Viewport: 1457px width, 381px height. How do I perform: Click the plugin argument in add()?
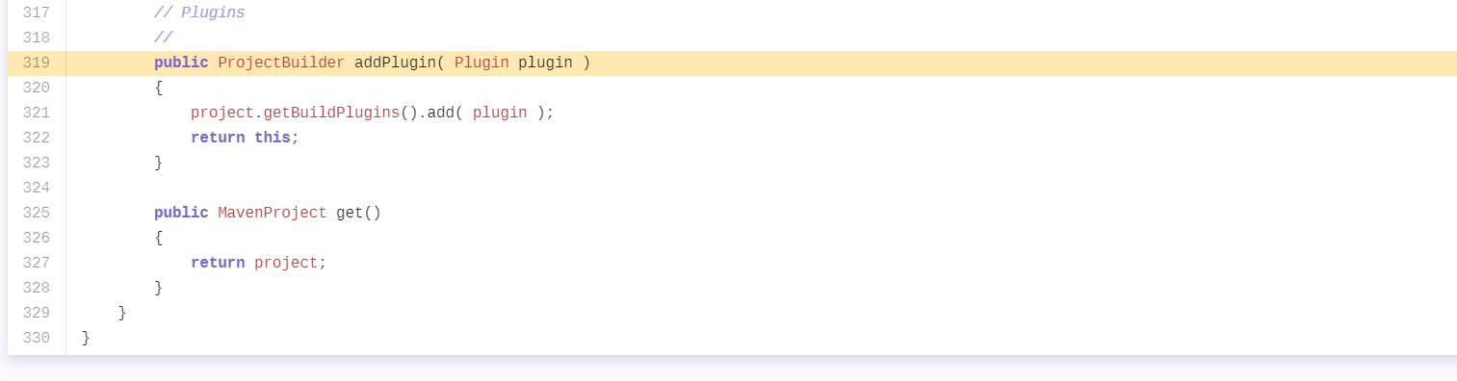tap(500, 113)
